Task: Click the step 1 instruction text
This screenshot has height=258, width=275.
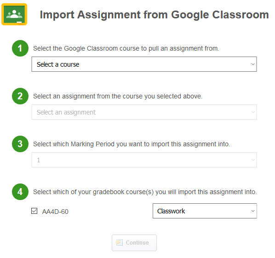Action: click(x=126, y=48)
